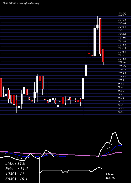
Task: Click the 'BSE 532817 munafasutra.org' chart title
Action: point(21,3)
